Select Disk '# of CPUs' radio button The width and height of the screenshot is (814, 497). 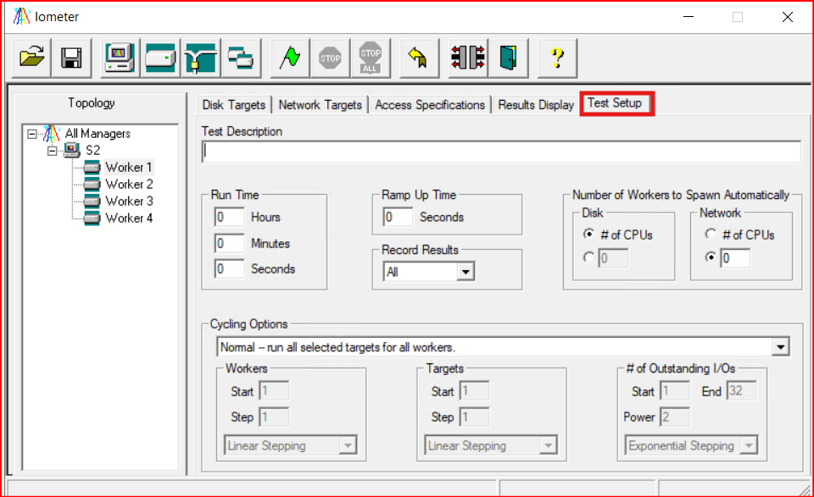click(x=588, y=235)
